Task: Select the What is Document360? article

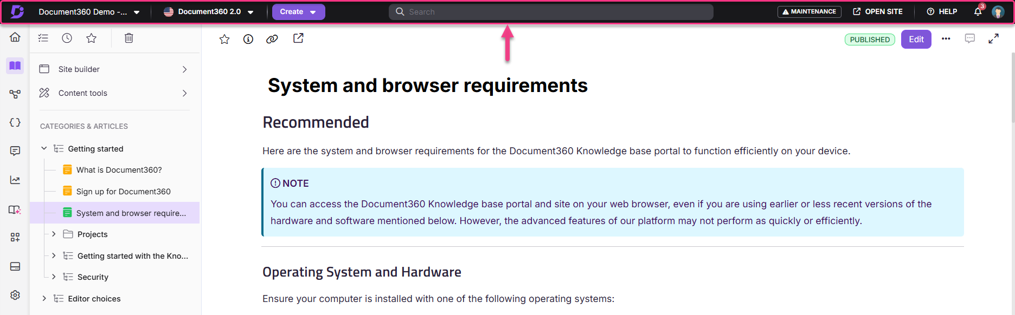Action: (x=119, y=170)
